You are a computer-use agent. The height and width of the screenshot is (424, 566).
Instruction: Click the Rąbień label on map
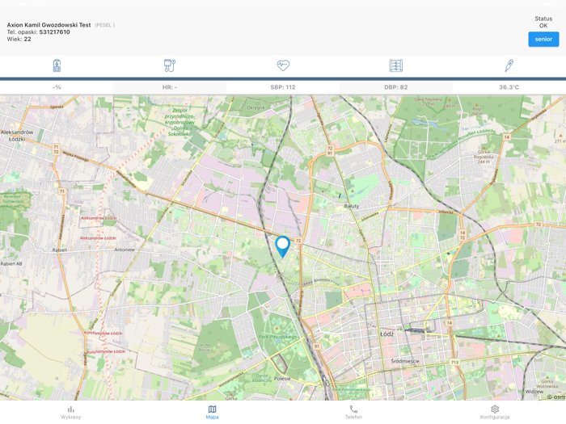coord(60,250)
